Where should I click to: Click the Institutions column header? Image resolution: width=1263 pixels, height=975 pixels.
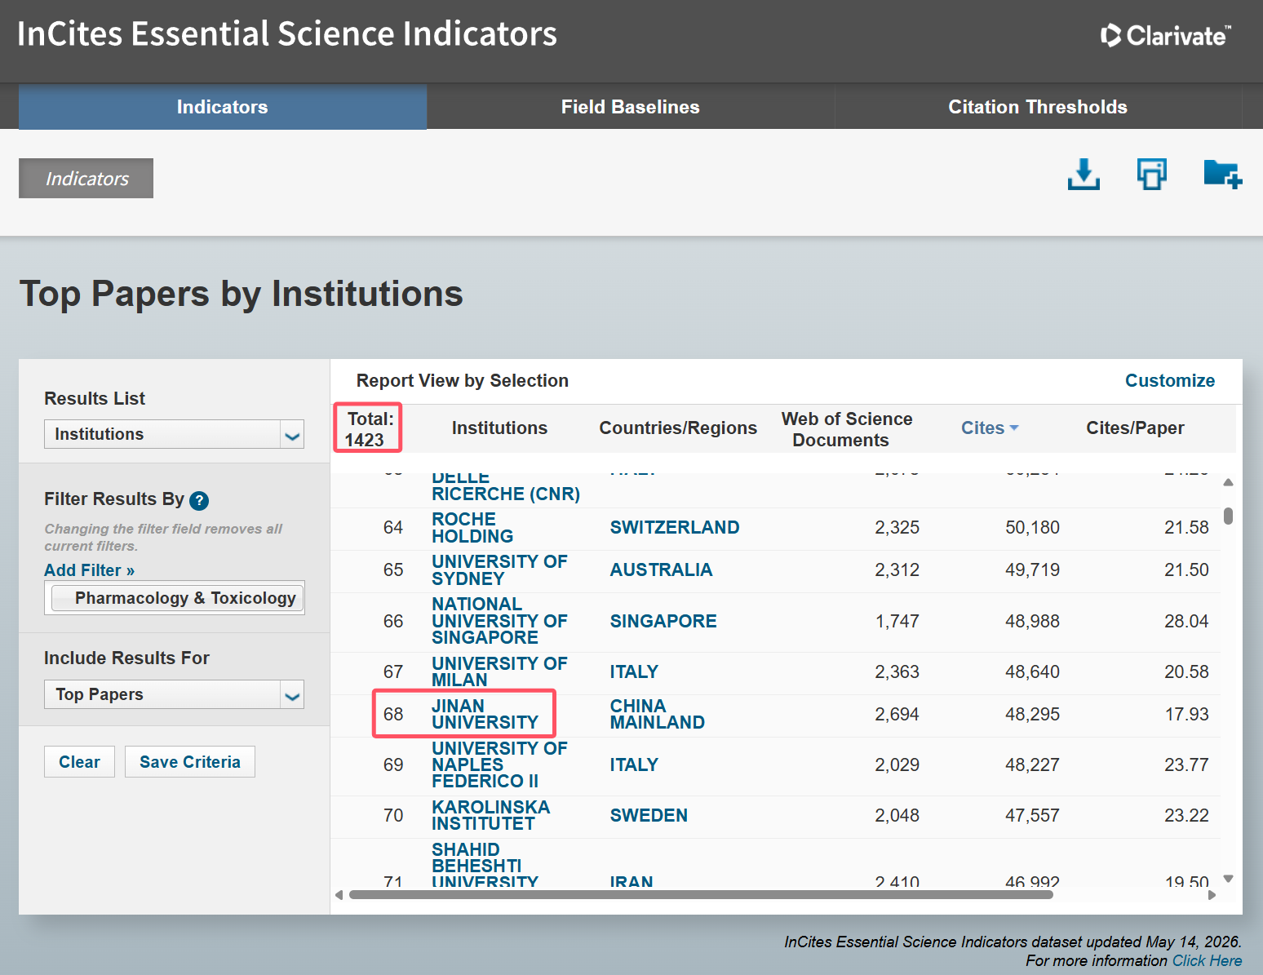[499, 428]
